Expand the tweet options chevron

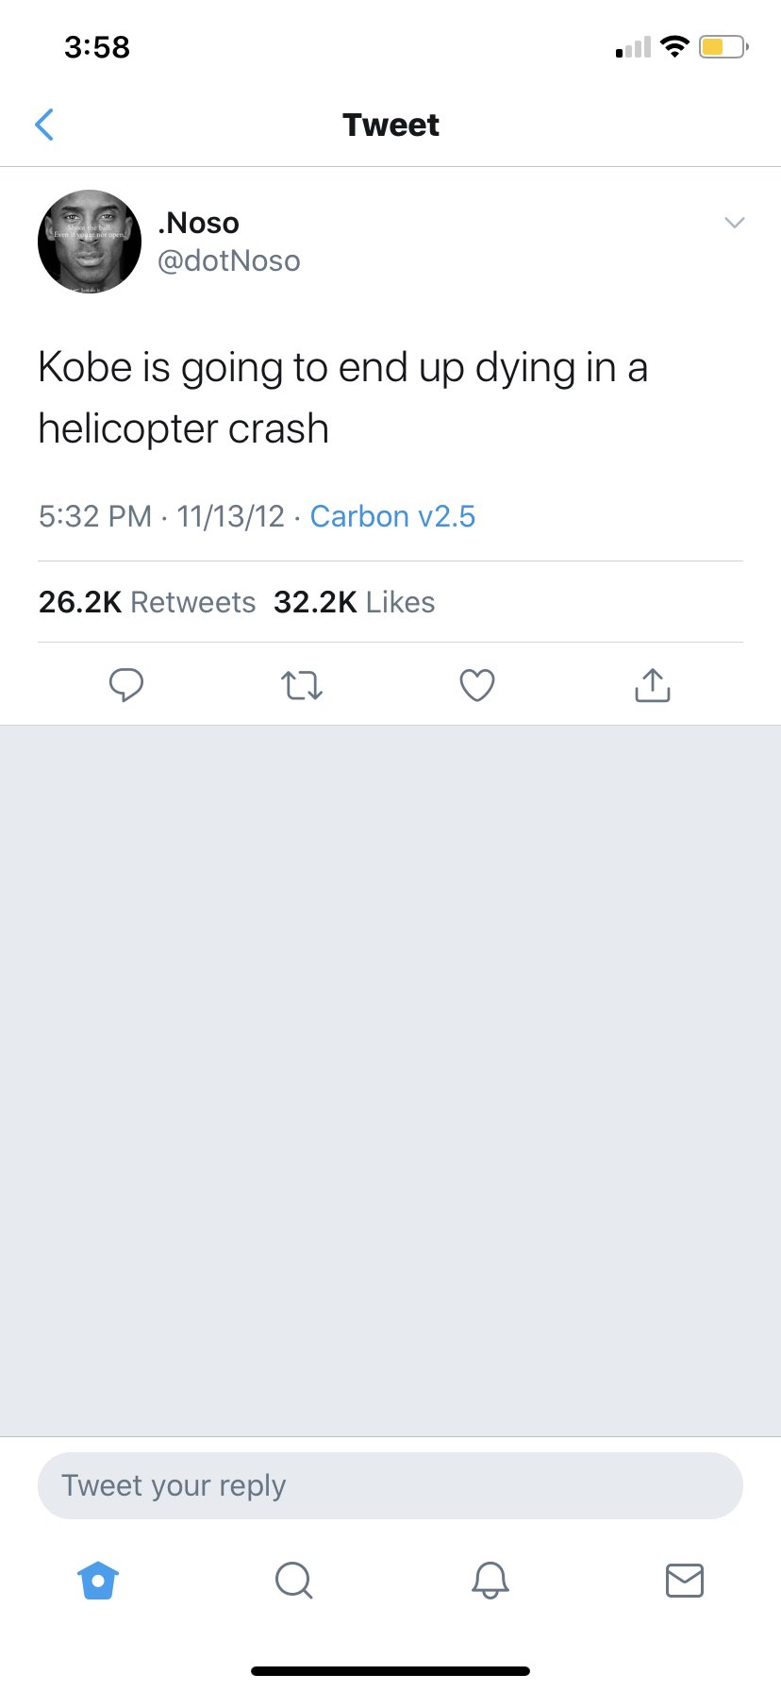pos(734,223)
